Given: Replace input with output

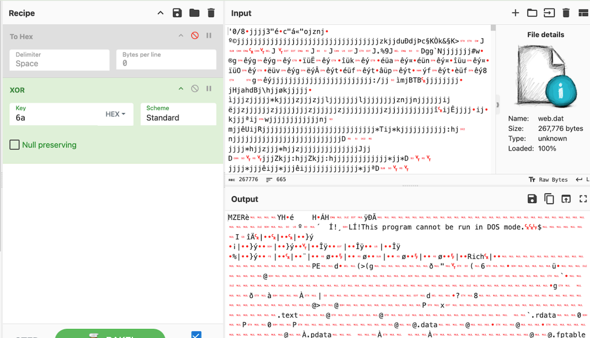Looking at the screenshot, I should pos(566,199).
